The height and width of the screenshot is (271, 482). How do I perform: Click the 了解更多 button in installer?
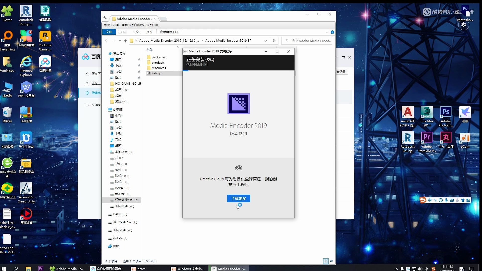click(x=238, y=198)
